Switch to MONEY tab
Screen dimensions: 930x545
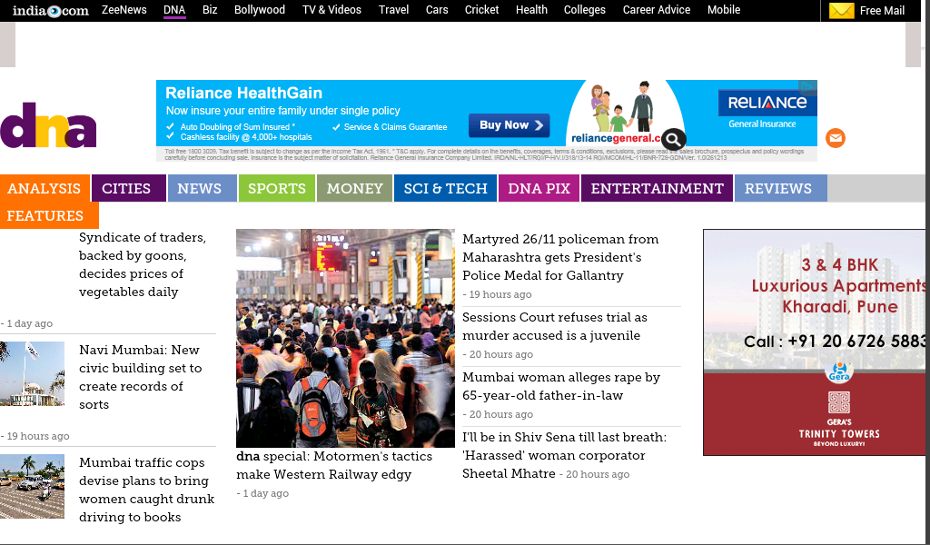pos(355,188)
